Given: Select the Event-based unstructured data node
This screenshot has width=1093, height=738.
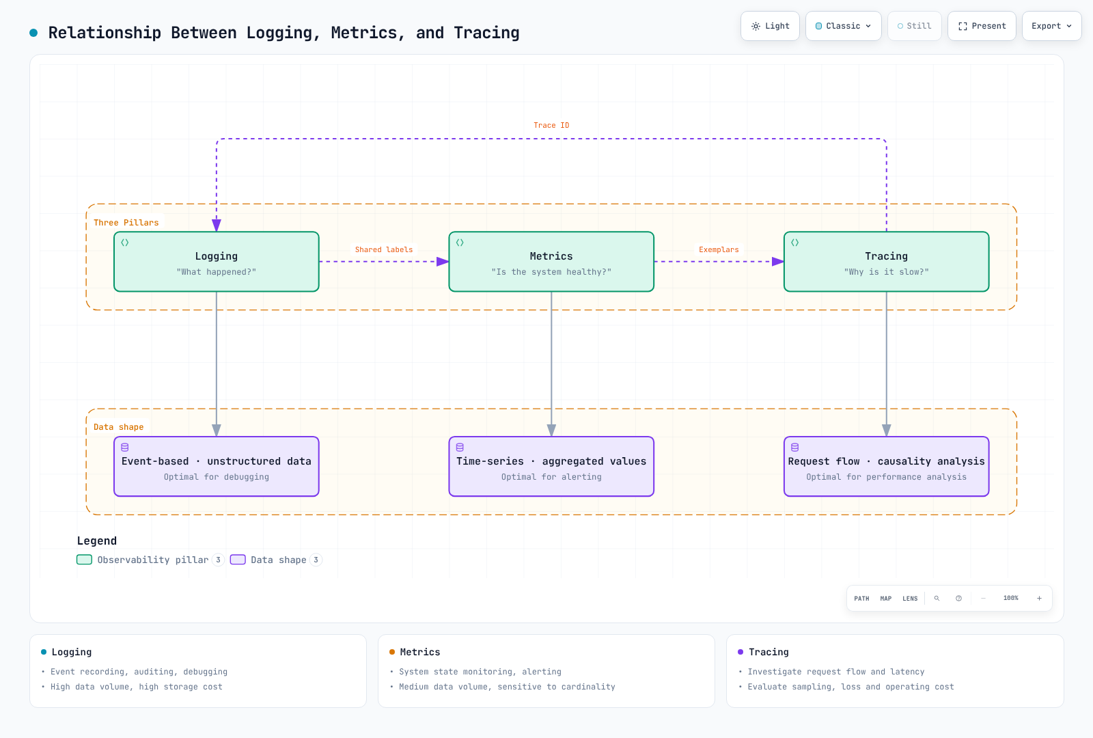Looking at the screenshot, I should click(x=217, y=467).
